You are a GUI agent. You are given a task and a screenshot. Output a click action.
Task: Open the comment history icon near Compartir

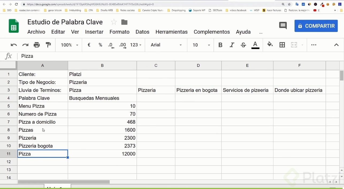click(x=283, y=26)
